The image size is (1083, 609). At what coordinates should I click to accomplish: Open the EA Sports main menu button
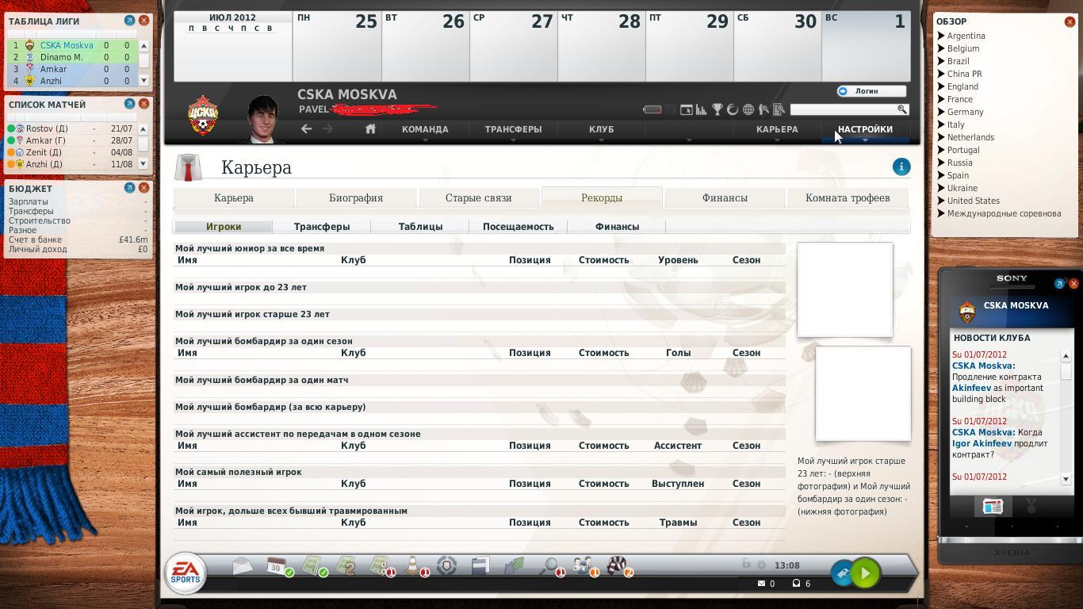pyautogui.click(x=185, y=573)
